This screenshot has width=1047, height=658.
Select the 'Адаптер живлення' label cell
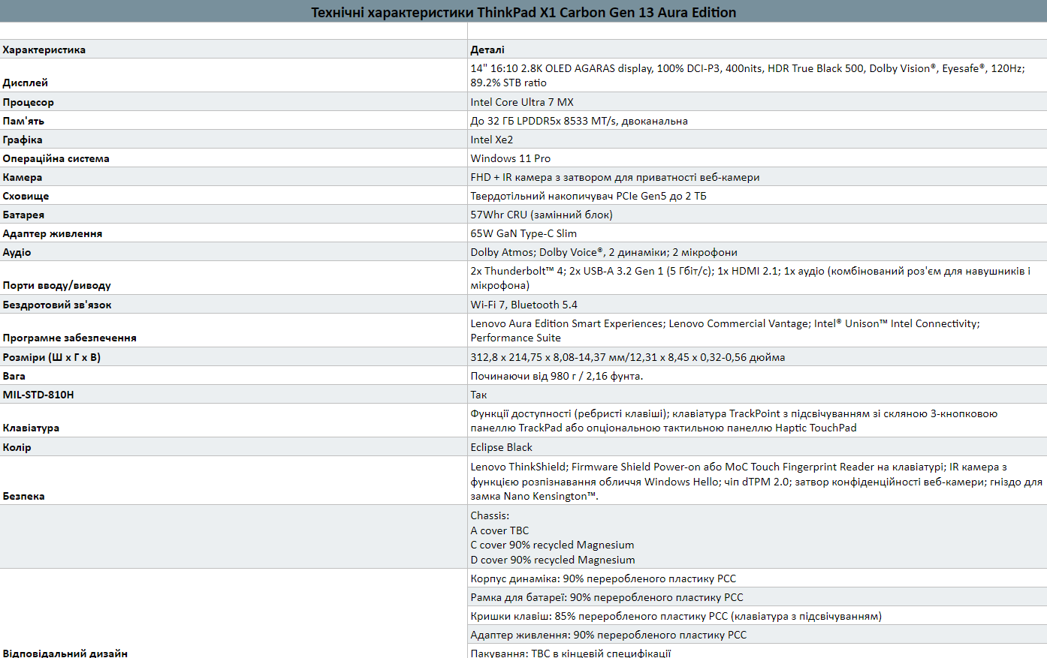234,233
